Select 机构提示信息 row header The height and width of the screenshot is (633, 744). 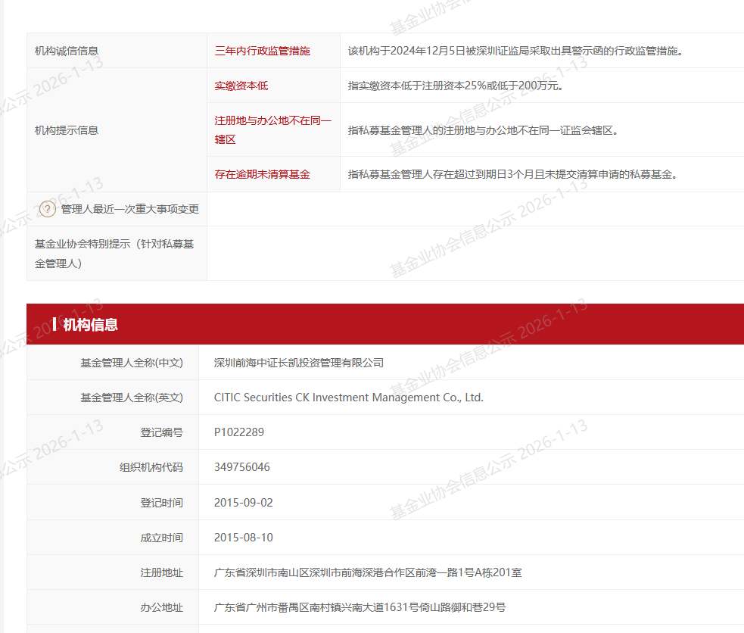(67, 130)
